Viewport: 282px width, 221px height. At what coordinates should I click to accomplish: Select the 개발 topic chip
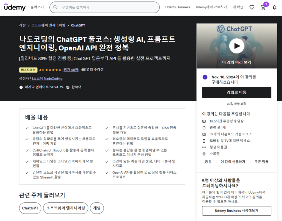tap(97, 208)
